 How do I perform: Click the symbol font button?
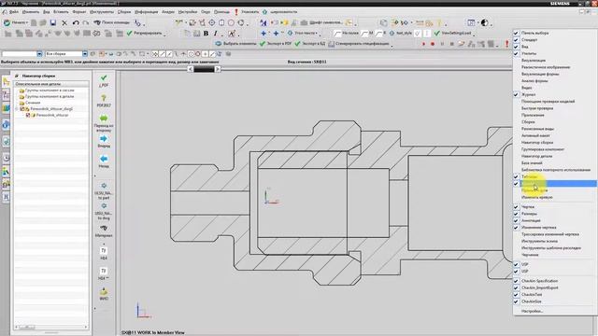tap(321, 22)
